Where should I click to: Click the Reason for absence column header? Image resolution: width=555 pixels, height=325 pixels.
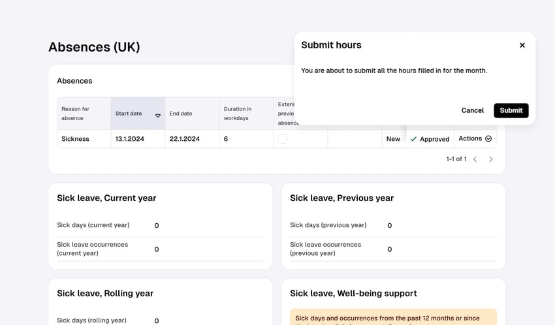point(76,114)
